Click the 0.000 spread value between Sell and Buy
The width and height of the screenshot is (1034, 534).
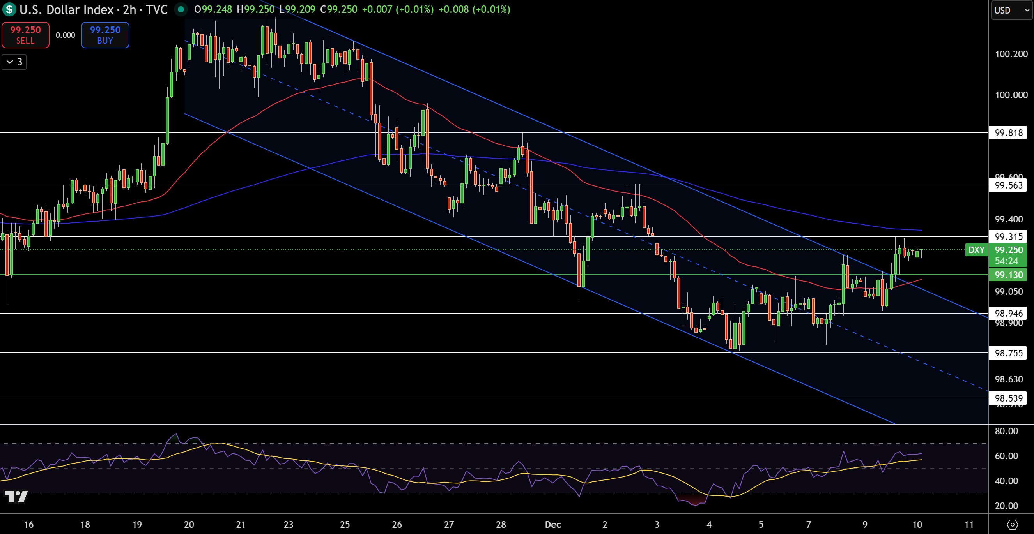point(65,35)
